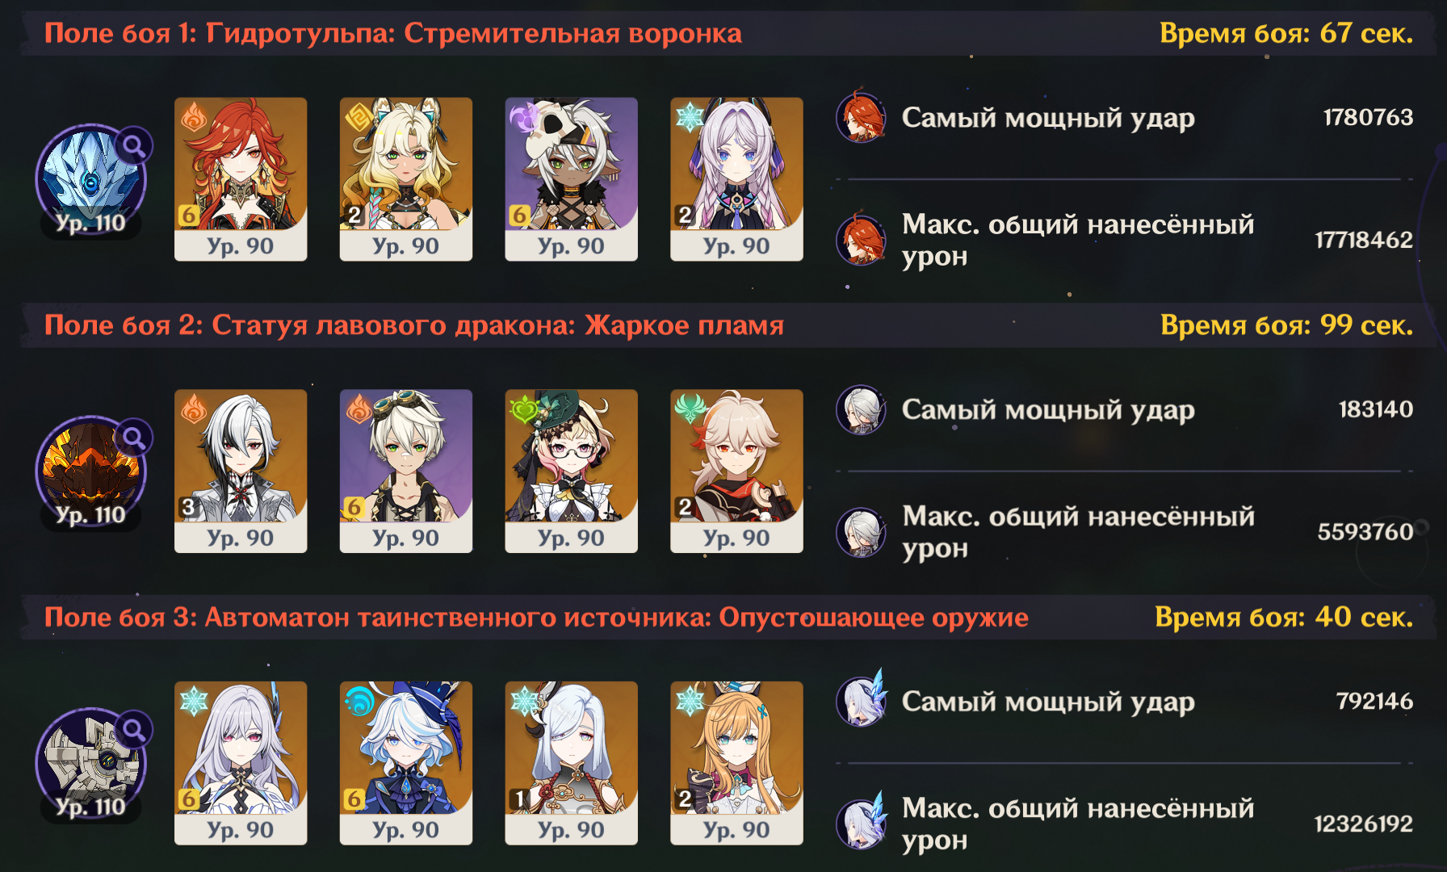Select red-haired Pyro character card in Battlefield 1
This screenshot has height=872, width=1447.
(241, 179)
